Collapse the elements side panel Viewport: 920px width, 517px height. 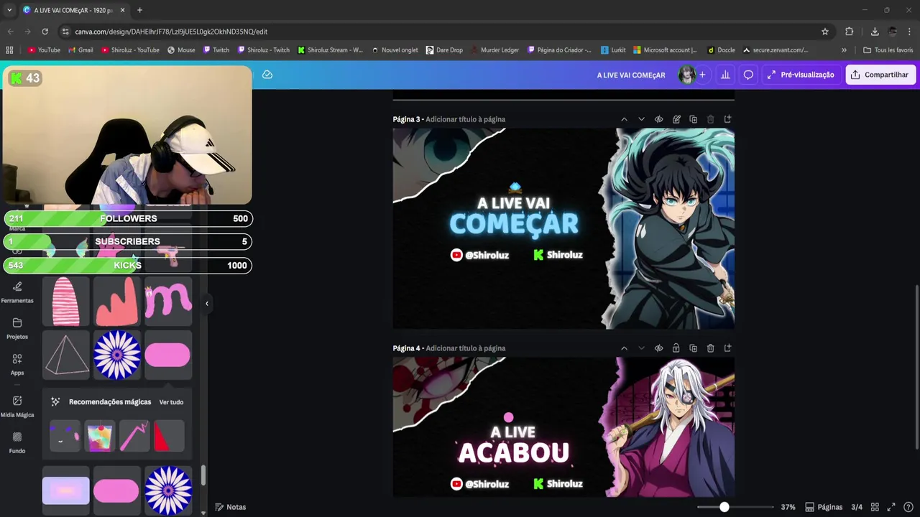click(206, 304)
